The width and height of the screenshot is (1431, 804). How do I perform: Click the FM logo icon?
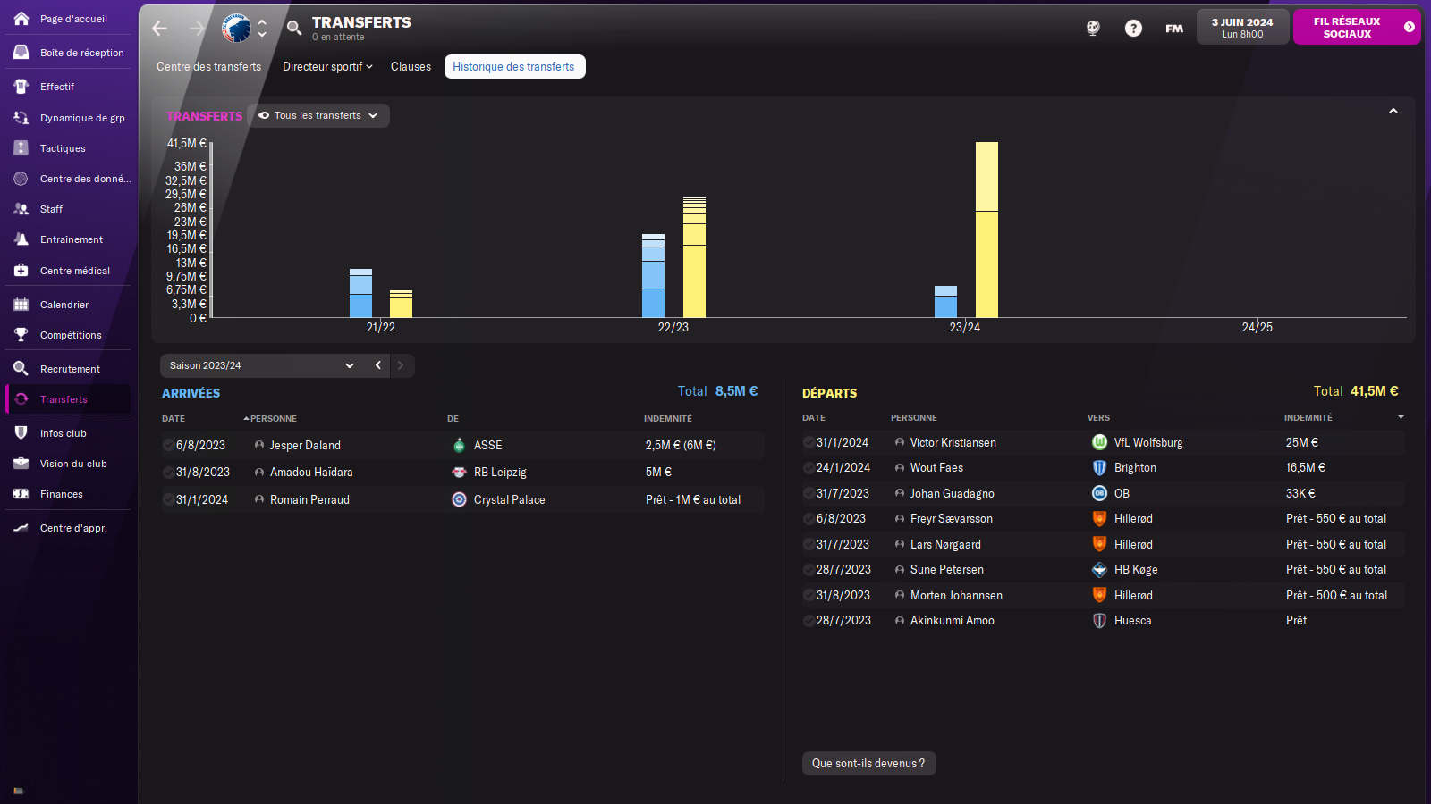[1174, 29]
